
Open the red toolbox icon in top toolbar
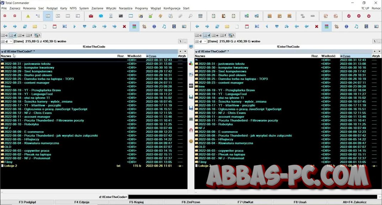91,16
